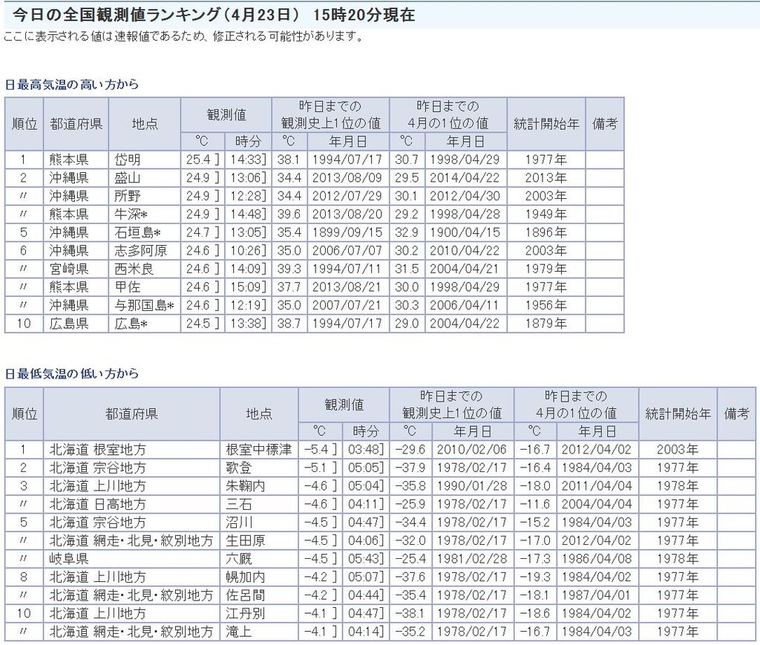The image size is (760, 645).
Task: Open the 根室中標津 location entry
Action: pos(258,450)
